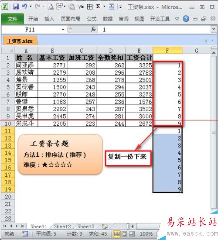Viewport: 218px width, 240px height.
Task: Switch to the 开发工具 ribbon tab
Action: pyautogui.click(x=160, y=19)
